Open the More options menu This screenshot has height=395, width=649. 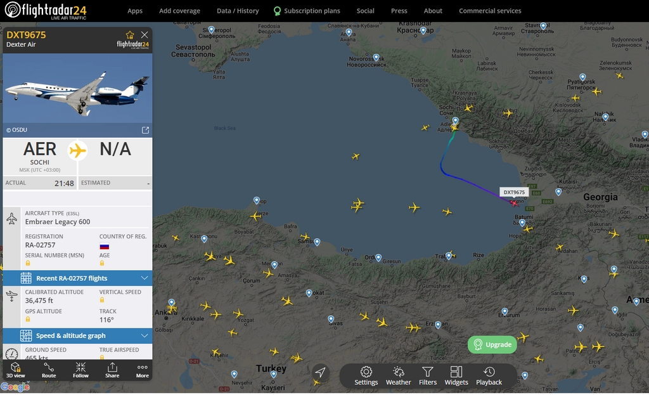(143, 370)
